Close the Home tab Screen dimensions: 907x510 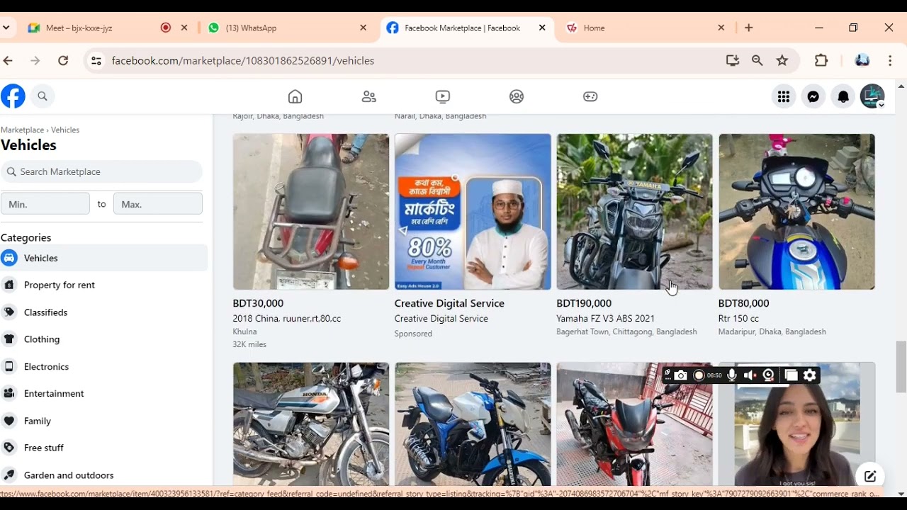point(721,28)
